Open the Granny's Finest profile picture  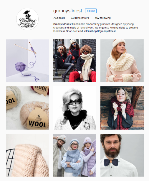[x=27, y=19]
